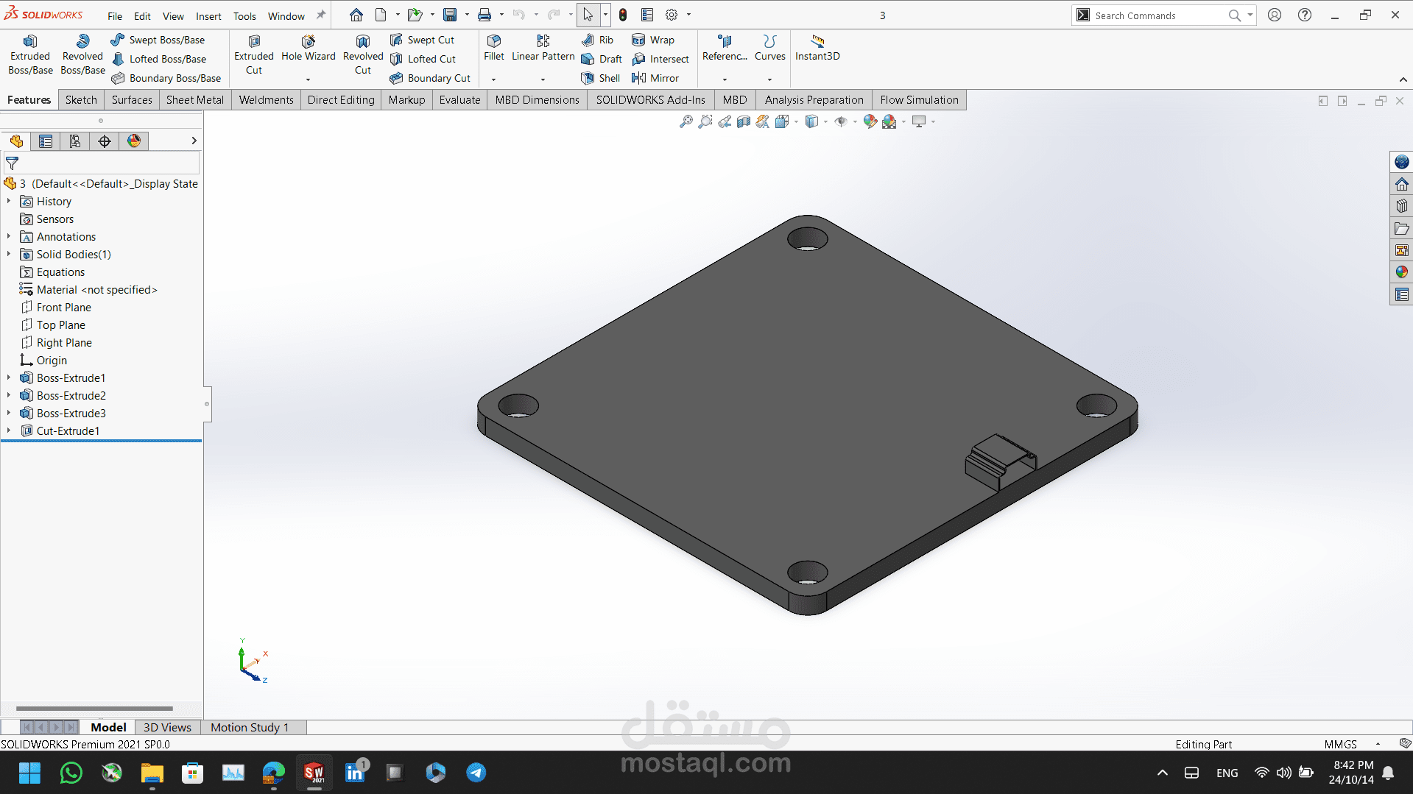Click Zoom to Area in view toolbar
Image resolution: width=1413 pixels, height=794 pixels.
pyautogui.click(x=705, y=122)
